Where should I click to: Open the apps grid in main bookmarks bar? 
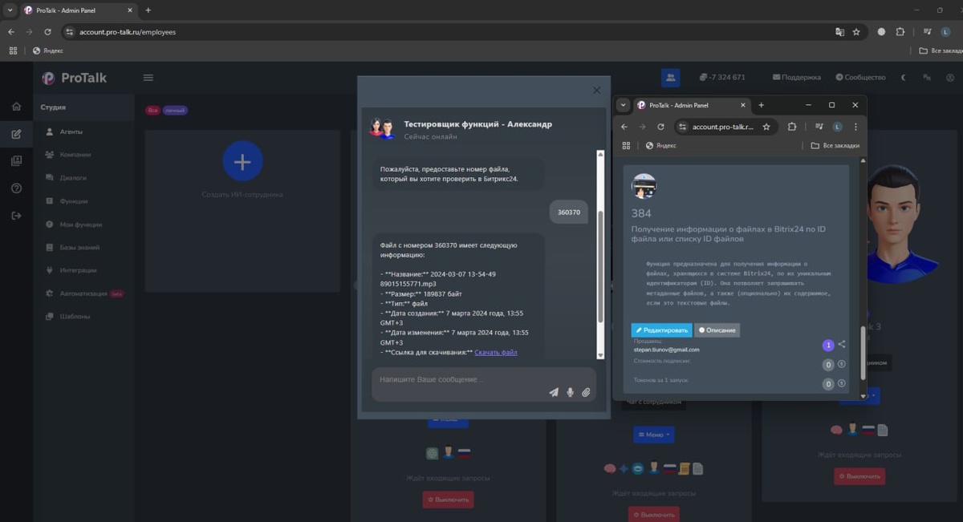point(13,51)
